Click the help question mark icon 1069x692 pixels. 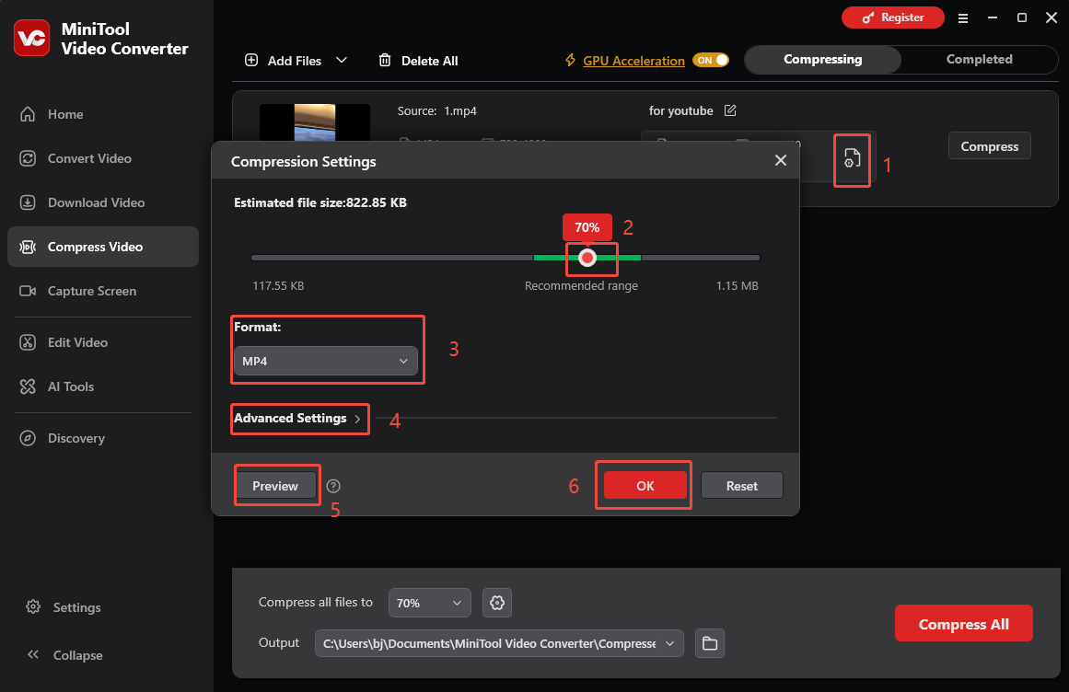tap(333, 486)
